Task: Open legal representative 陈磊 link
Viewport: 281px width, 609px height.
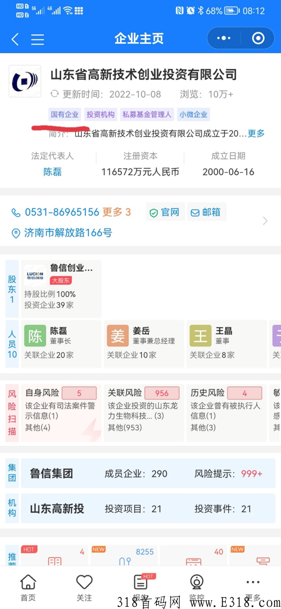Action: coord(53,172)
